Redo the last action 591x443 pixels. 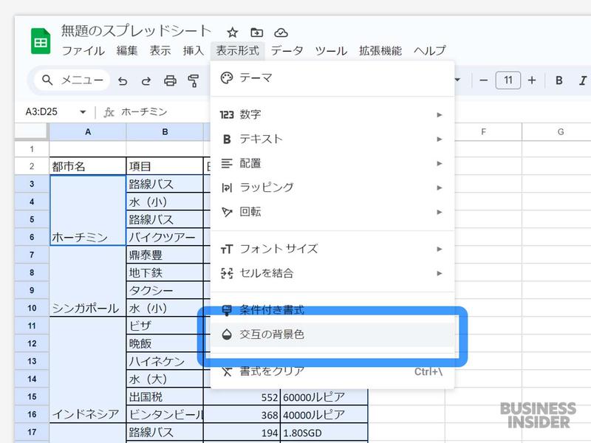click(x=146, y=80)
